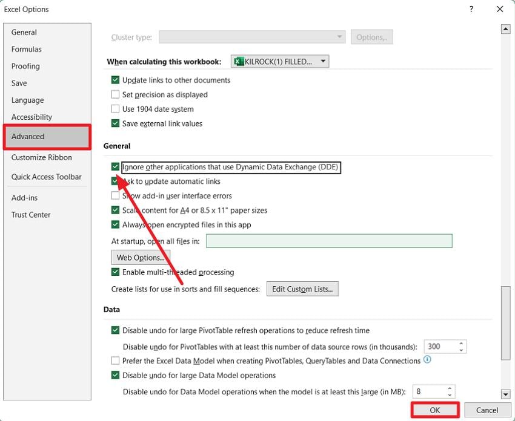
Task: Uncheck Ignore other applications that use DDE
Action: pyautogui.click(x=115, y=167)
